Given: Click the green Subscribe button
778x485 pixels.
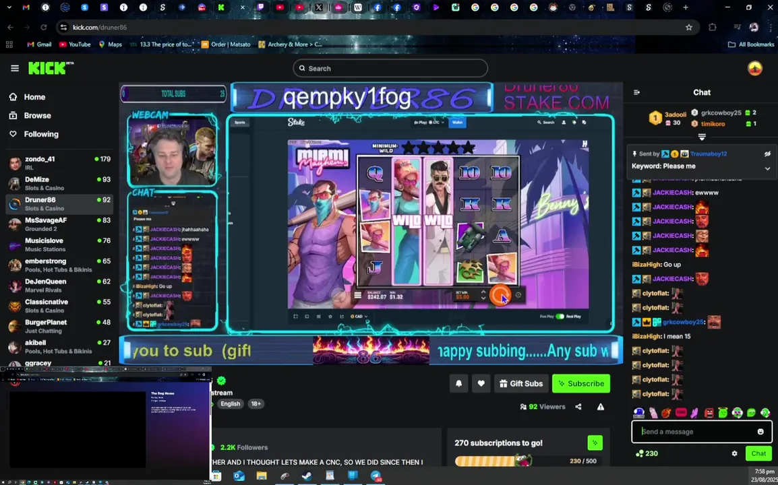Looking at the screenshot, I should click(581, 383).
